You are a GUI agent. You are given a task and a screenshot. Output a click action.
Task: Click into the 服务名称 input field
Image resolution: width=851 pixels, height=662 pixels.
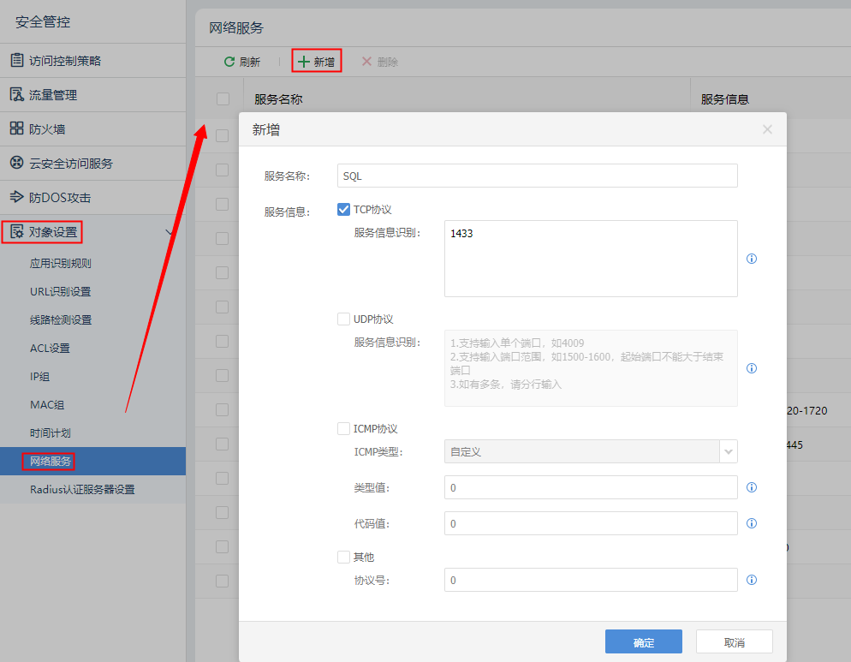point(537,176)
